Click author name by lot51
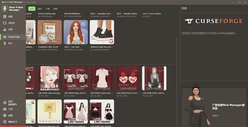The height and width of the screenshot is (127, 248). [147, 16]
